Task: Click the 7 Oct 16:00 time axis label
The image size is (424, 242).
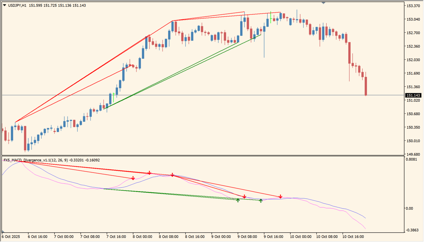Action: (117, 236)
